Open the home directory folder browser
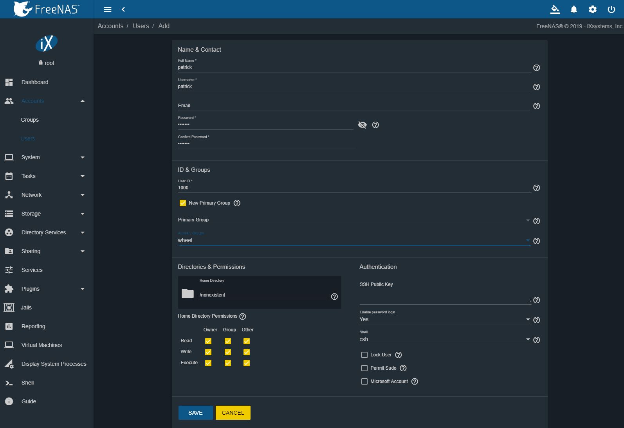Image resolution: width=624 pixels, height=428 pixels. (x=188, y=293)
